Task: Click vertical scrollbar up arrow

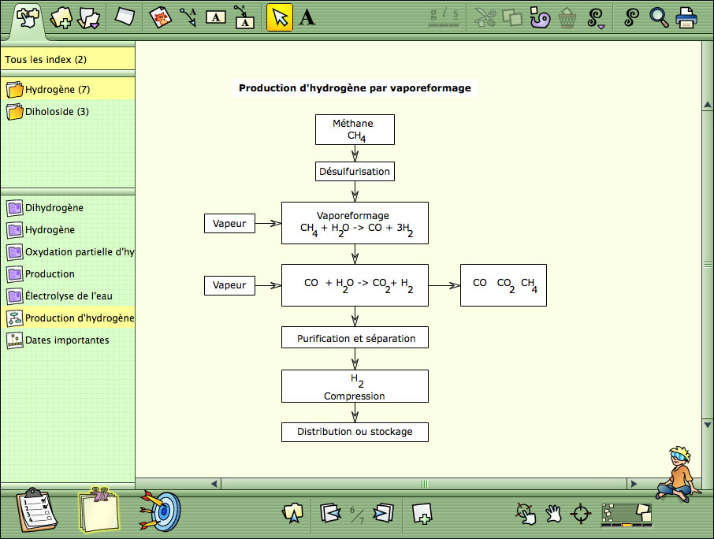Action: (x=708, y=105)
